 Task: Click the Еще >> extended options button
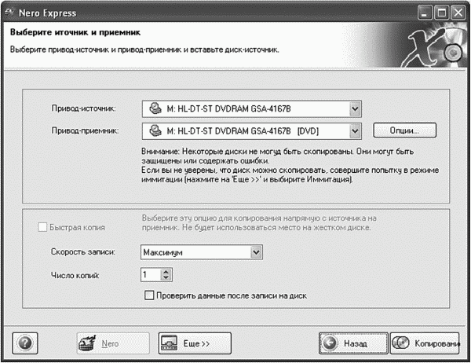195,343
